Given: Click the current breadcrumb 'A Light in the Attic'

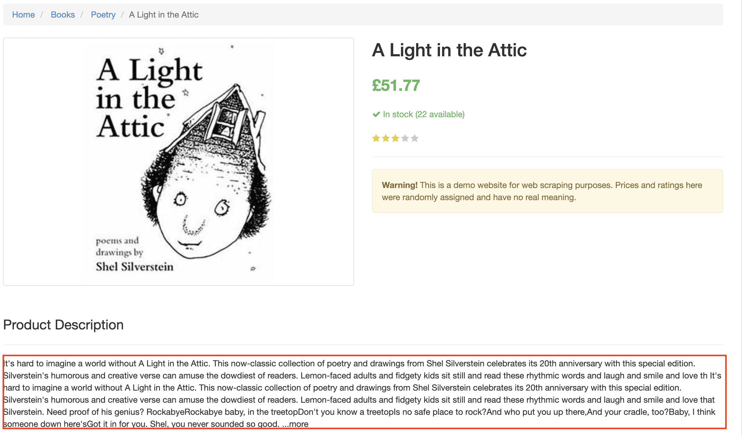Looking at the screenshot, I should [x=163, y=15].
